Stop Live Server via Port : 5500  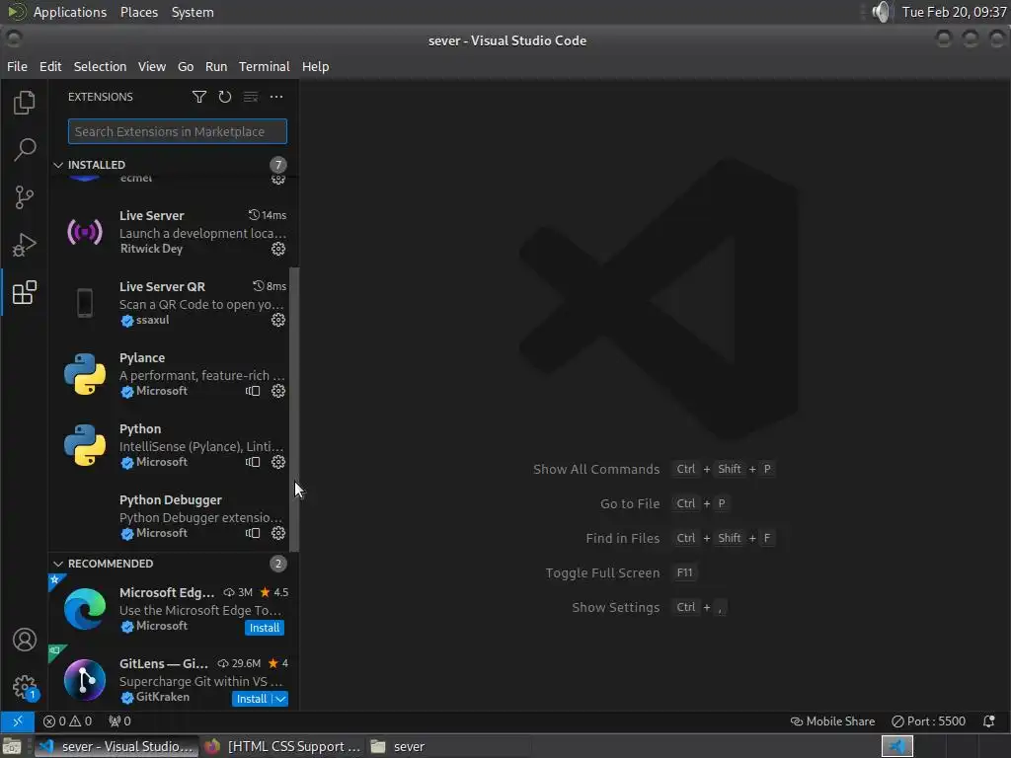[x=928, y=721]
